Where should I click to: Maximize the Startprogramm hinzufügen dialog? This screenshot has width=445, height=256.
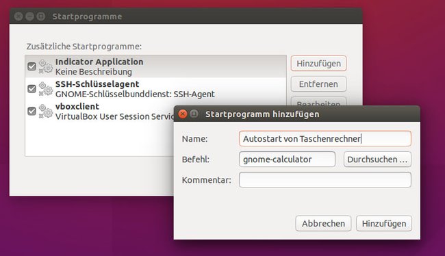[194, 114]
